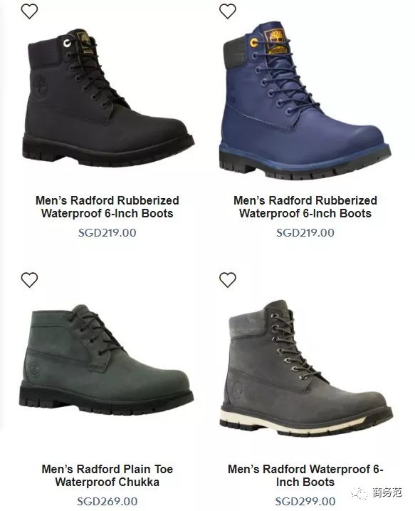Open Men's Radford Waterproof 6-Inch Boots link
The height and width of the screenshot is (511, 415).
click(305, 475)
